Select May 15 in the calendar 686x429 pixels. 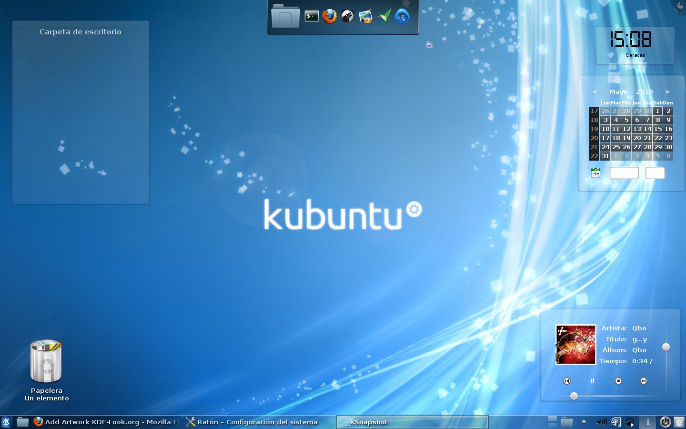click(658, 129)
